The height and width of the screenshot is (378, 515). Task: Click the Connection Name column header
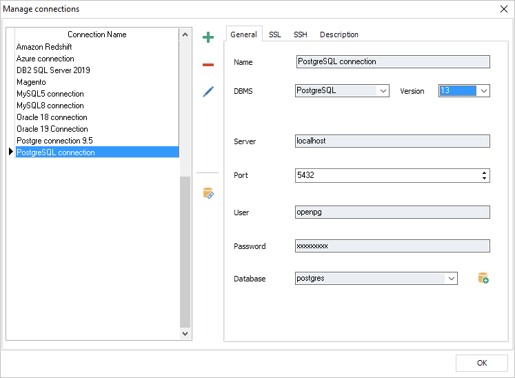pos(97,34)
